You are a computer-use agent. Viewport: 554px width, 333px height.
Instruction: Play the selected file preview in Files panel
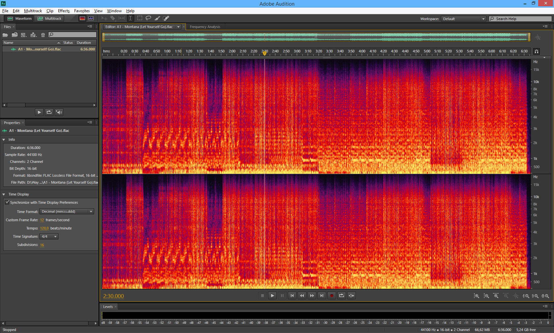[x=39, y=112]
